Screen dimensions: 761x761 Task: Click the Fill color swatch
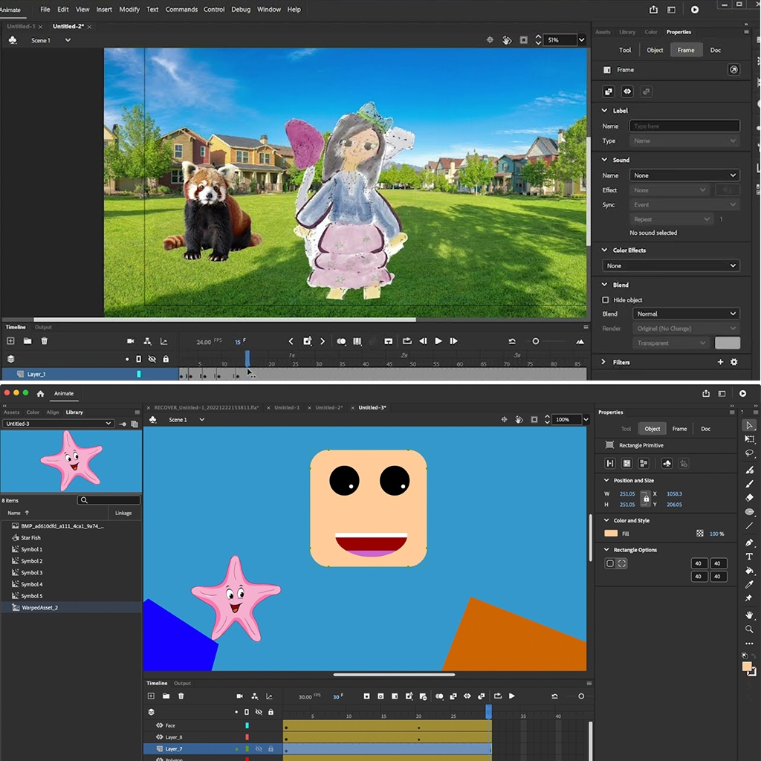pyautogui.click(x=611, y=534)
